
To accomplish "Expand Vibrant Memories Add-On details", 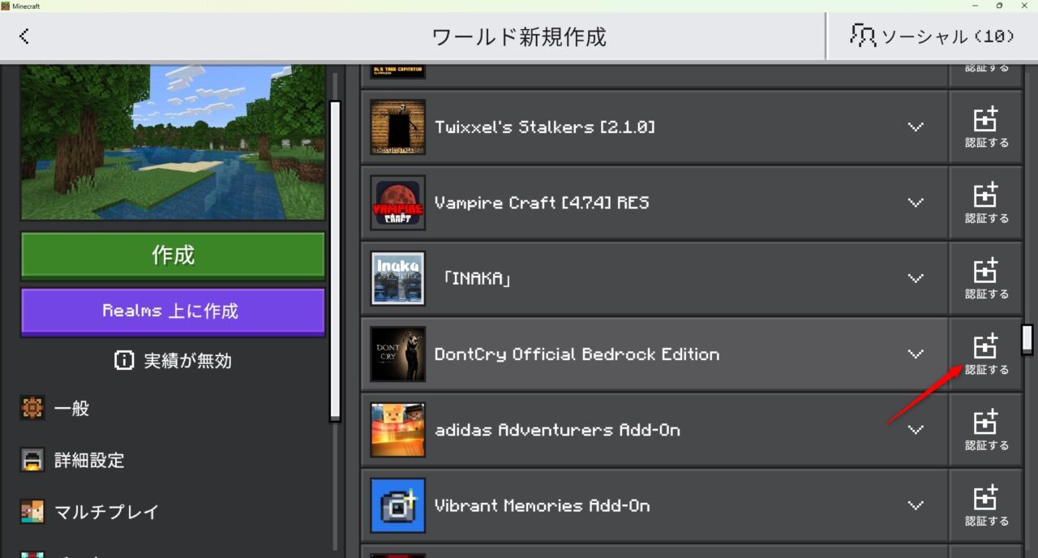I will coord(916,505).
